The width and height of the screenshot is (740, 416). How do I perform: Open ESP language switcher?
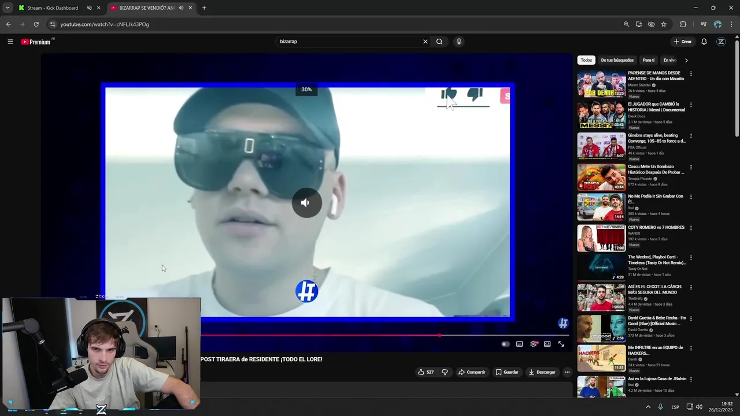tap(675, 407)
